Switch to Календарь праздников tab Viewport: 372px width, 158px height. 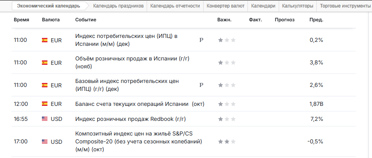(x=118, y=6)
